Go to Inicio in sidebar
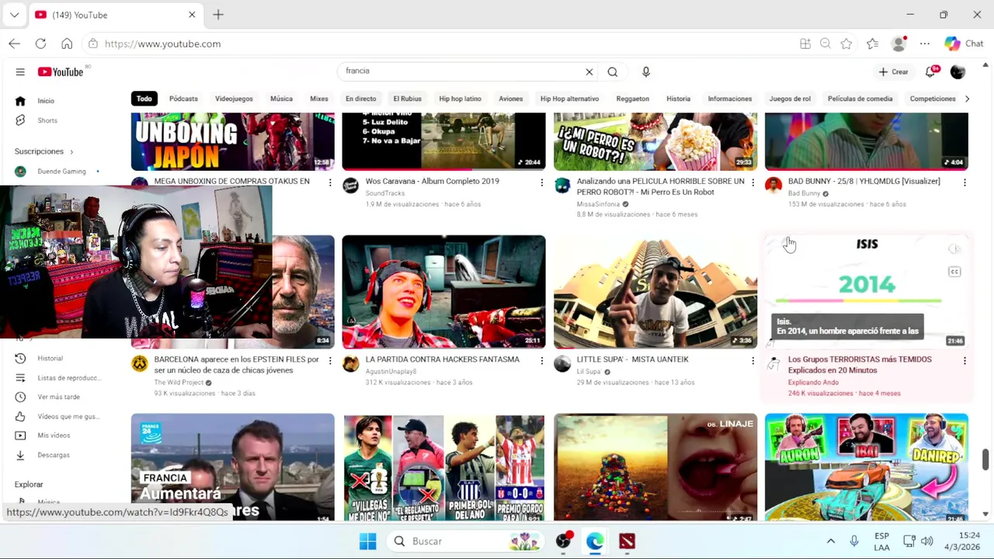 click(46, 101)
